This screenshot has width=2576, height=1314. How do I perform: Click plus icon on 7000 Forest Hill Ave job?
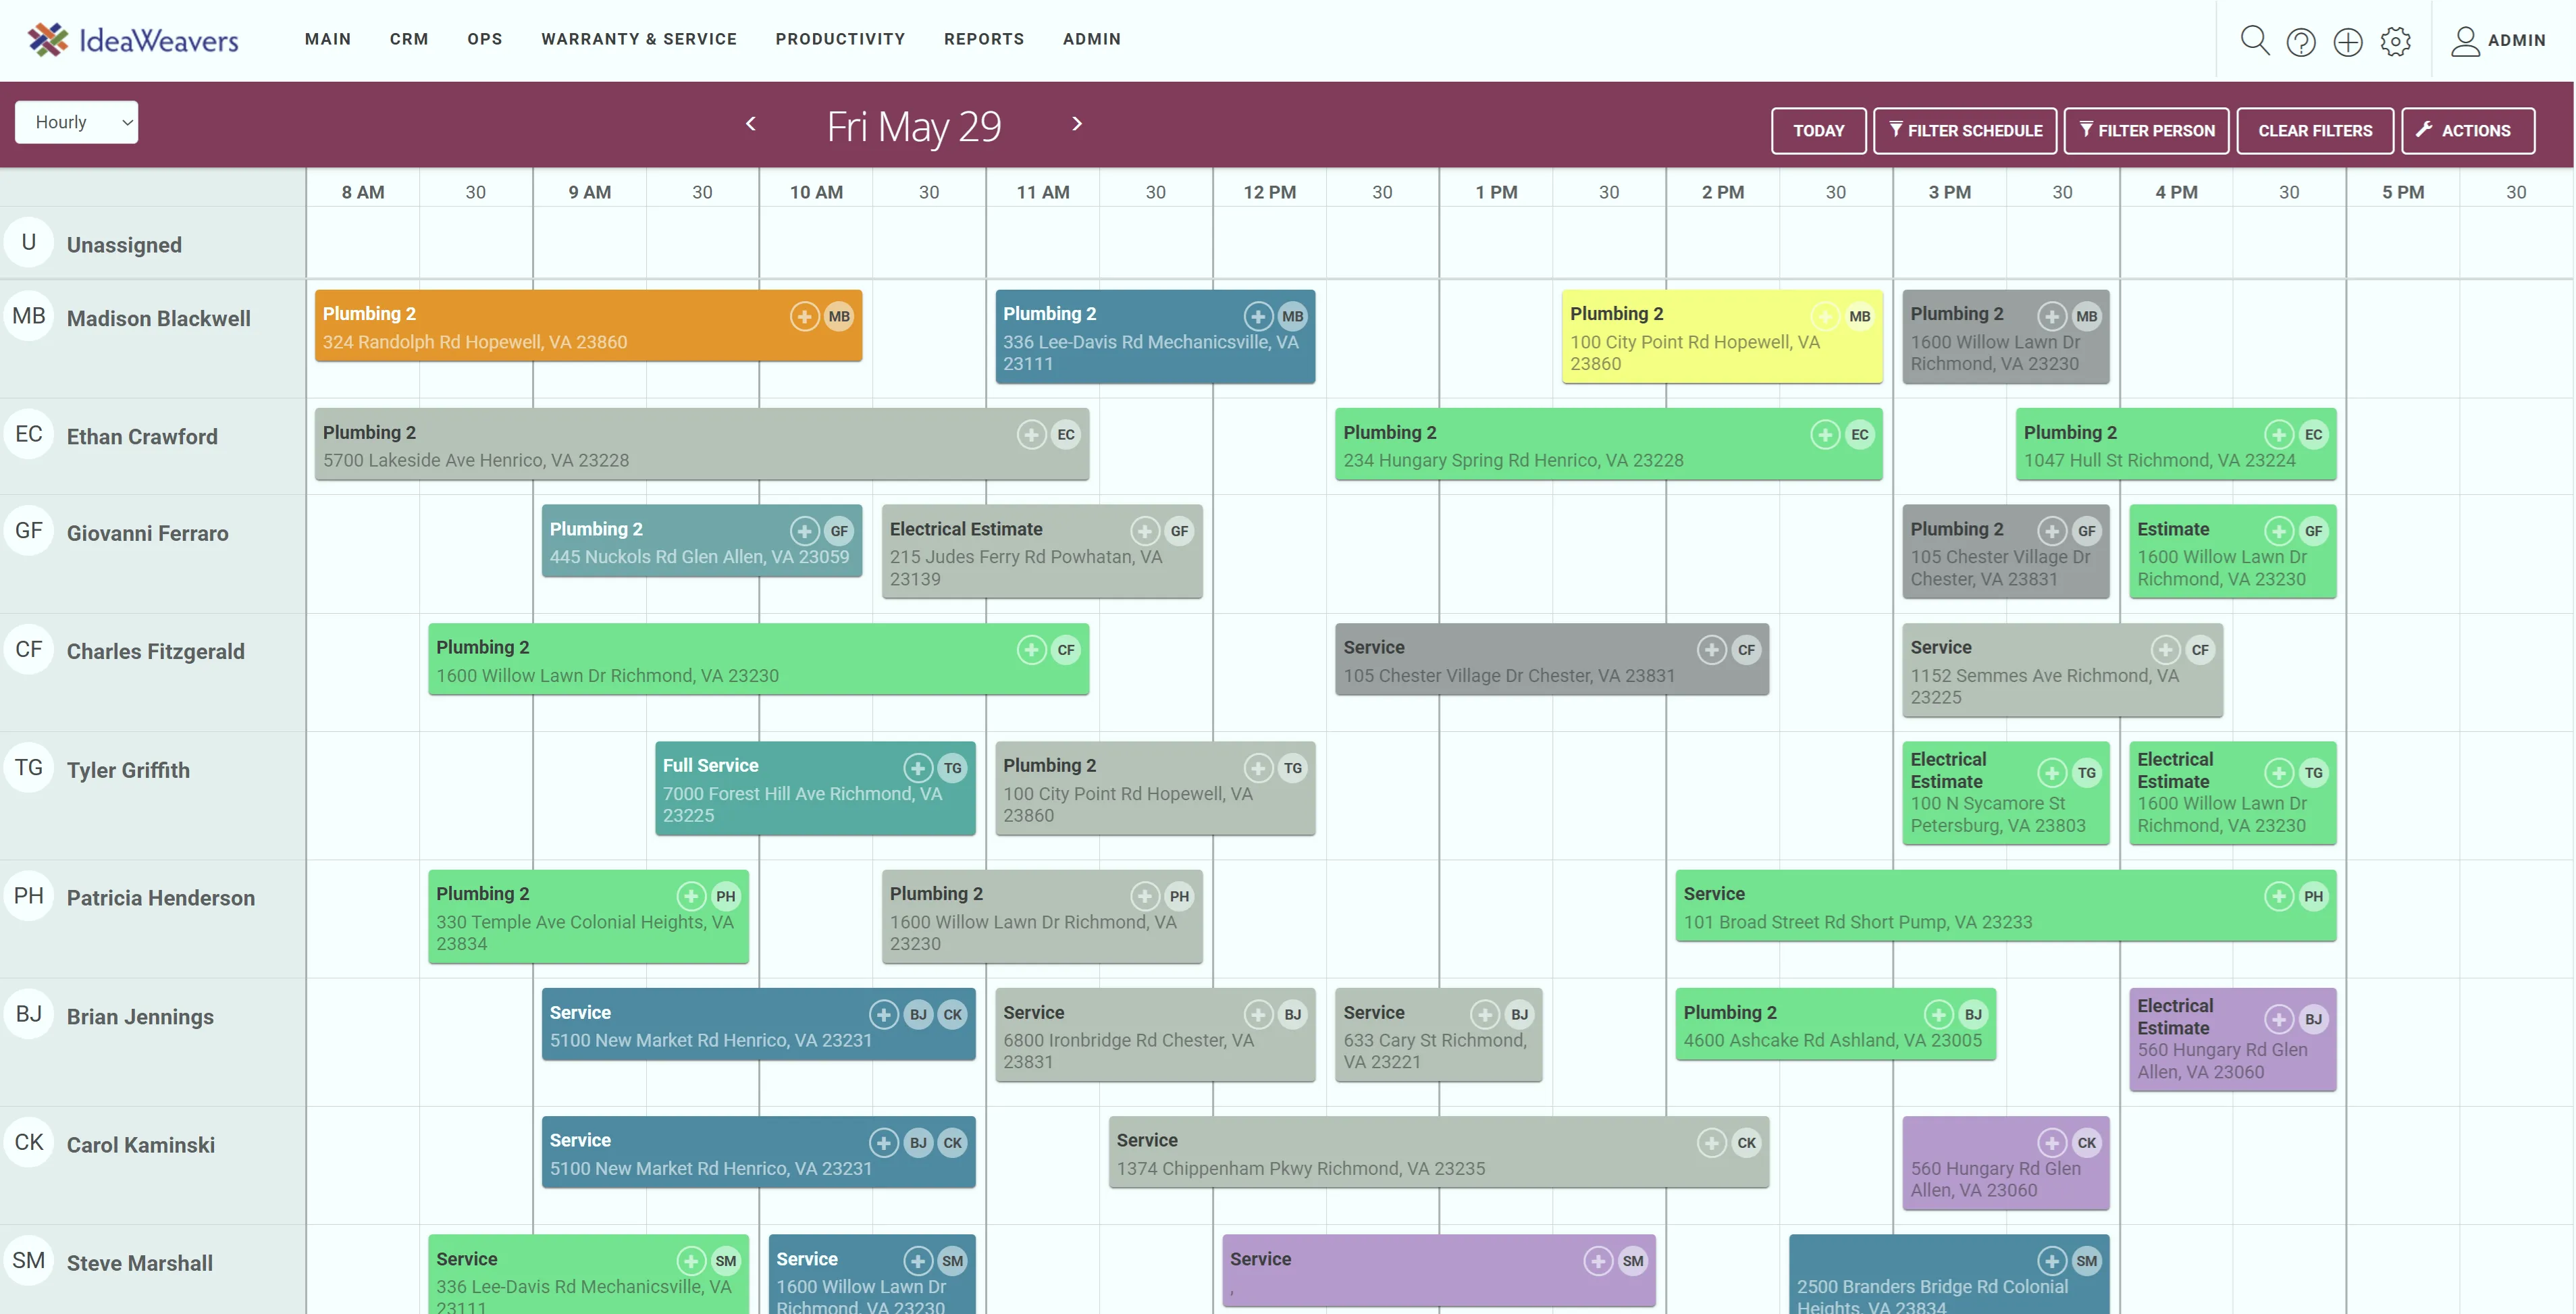tap(918, 768)
